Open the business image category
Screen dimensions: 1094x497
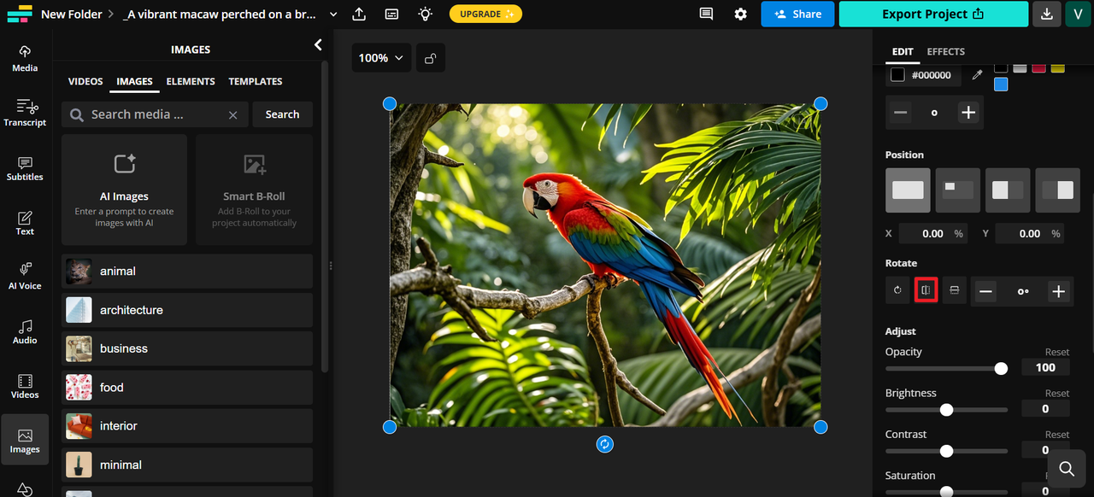tap(187, 348)
